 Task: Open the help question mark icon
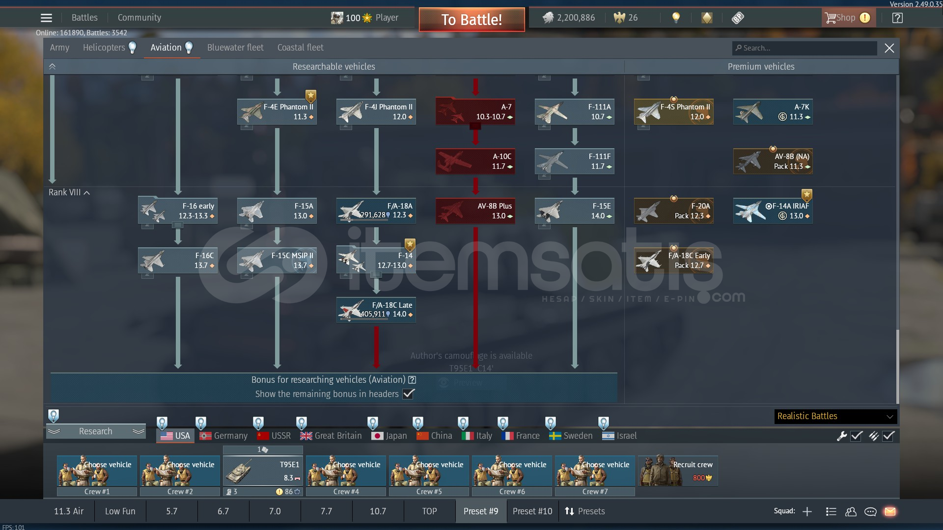pos(897,18)
